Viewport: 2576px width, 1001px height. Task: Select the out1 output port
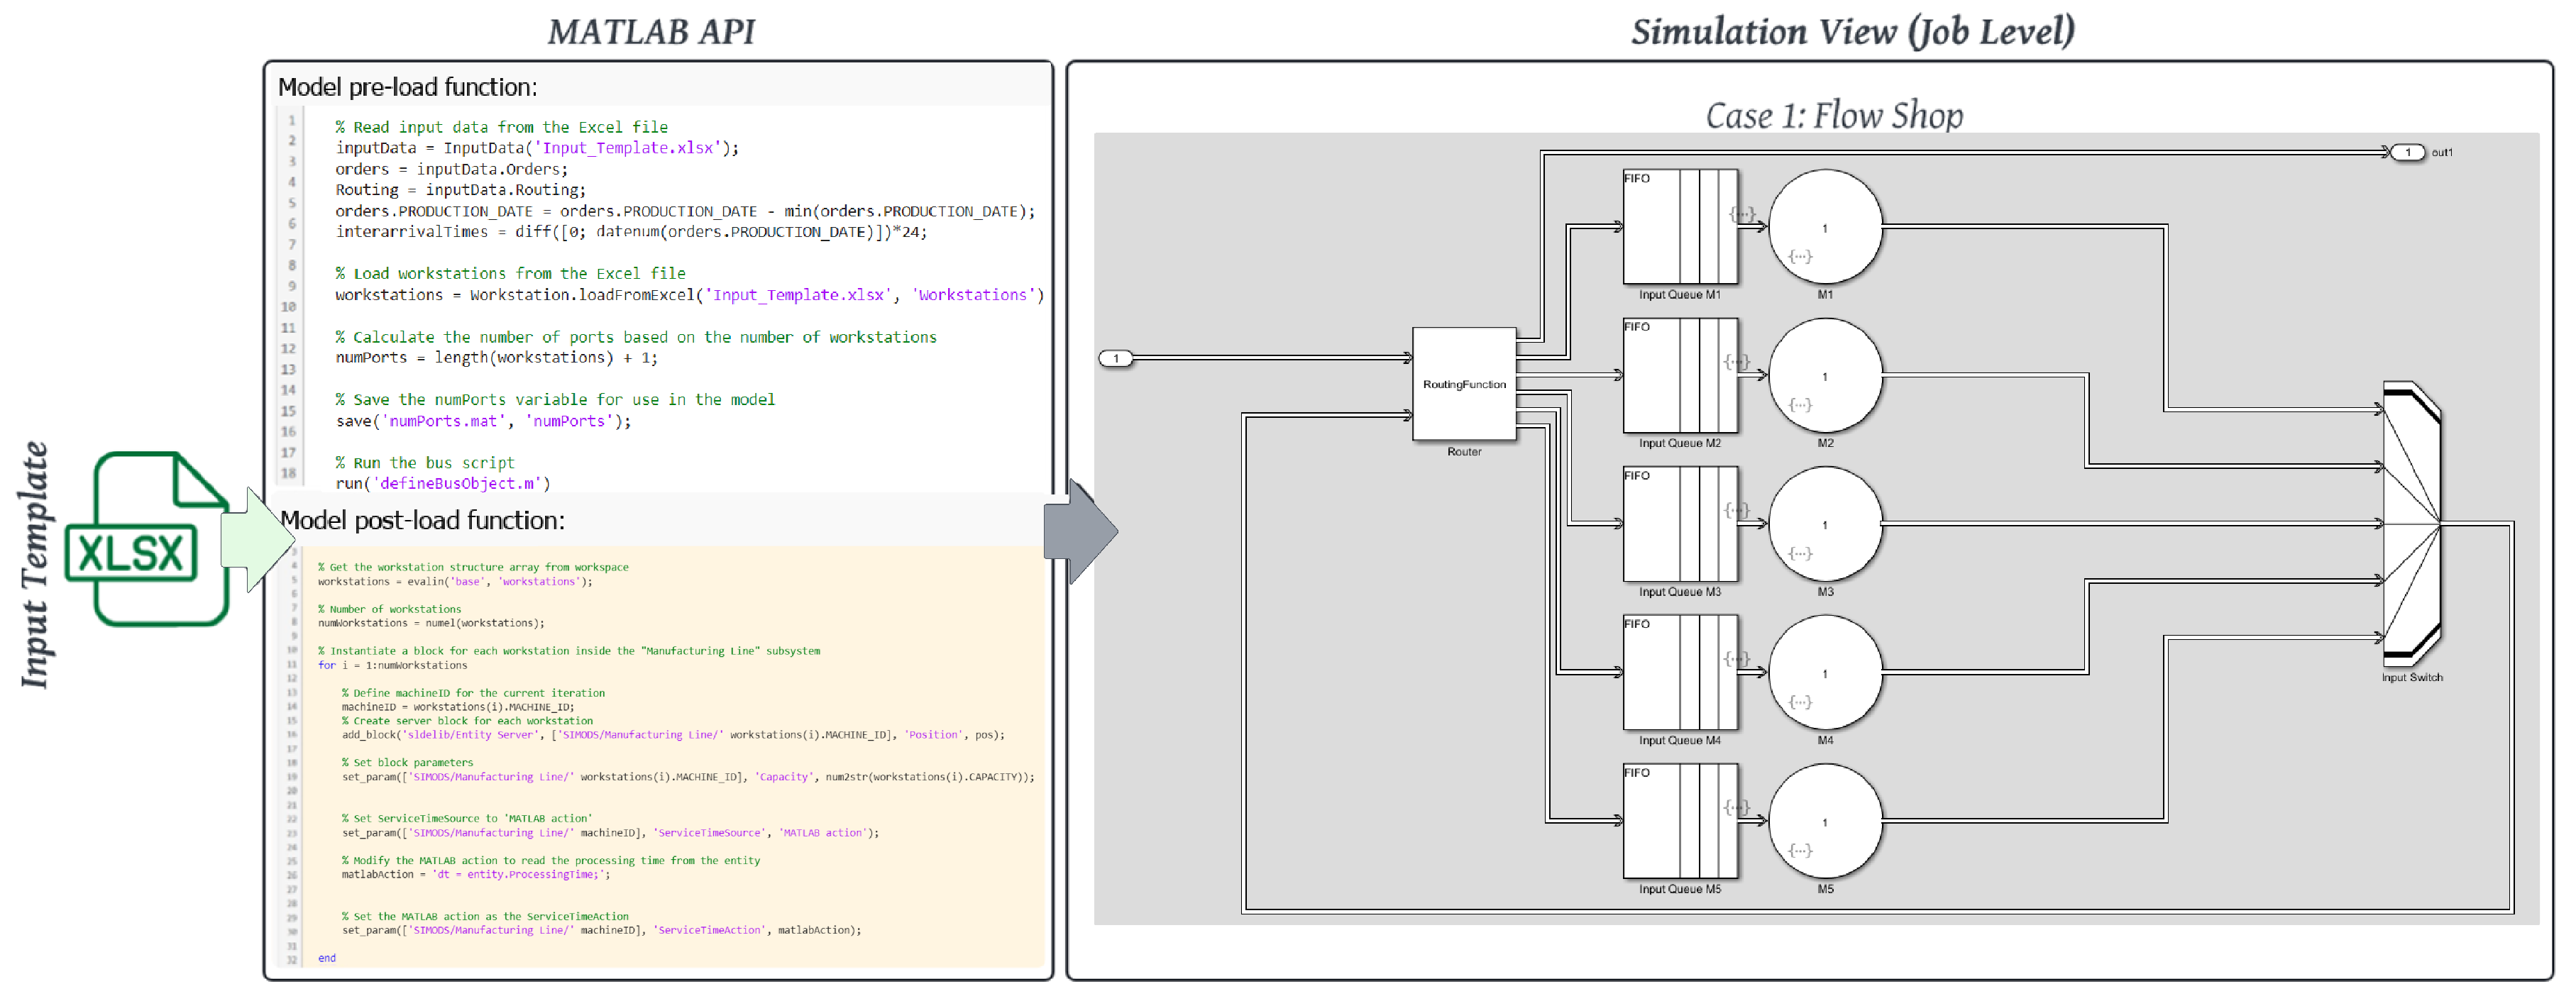[2408, 152]
